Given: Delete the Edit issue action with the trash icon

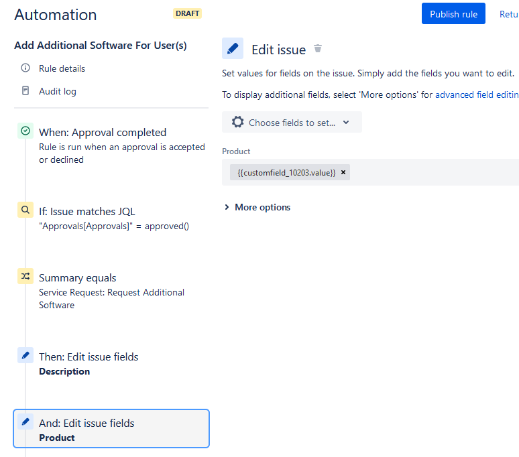Looking at the screenshot, I should click(x=318, y=49).
